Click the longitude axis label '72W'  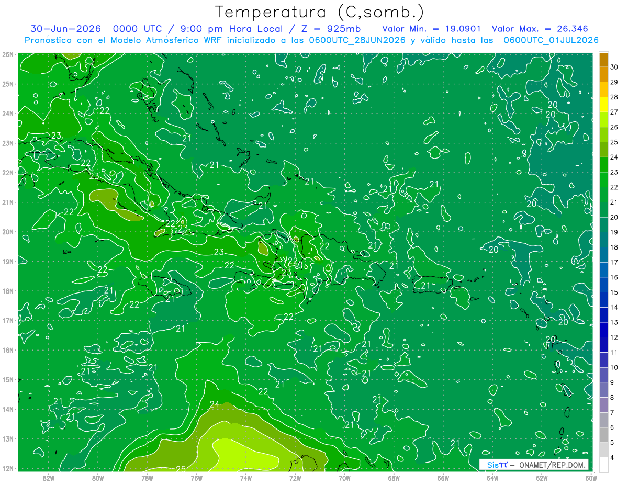tap(295, 478)
